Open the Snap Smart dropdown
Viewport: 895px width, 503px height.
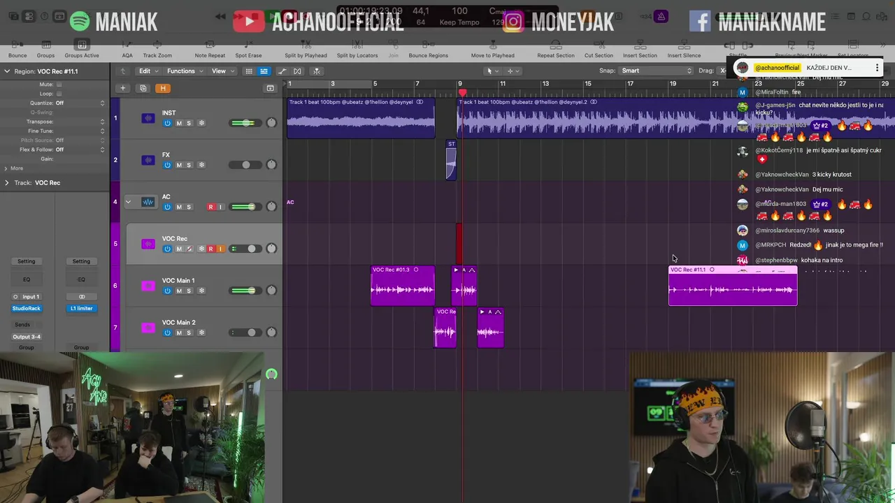click(656, 71)
